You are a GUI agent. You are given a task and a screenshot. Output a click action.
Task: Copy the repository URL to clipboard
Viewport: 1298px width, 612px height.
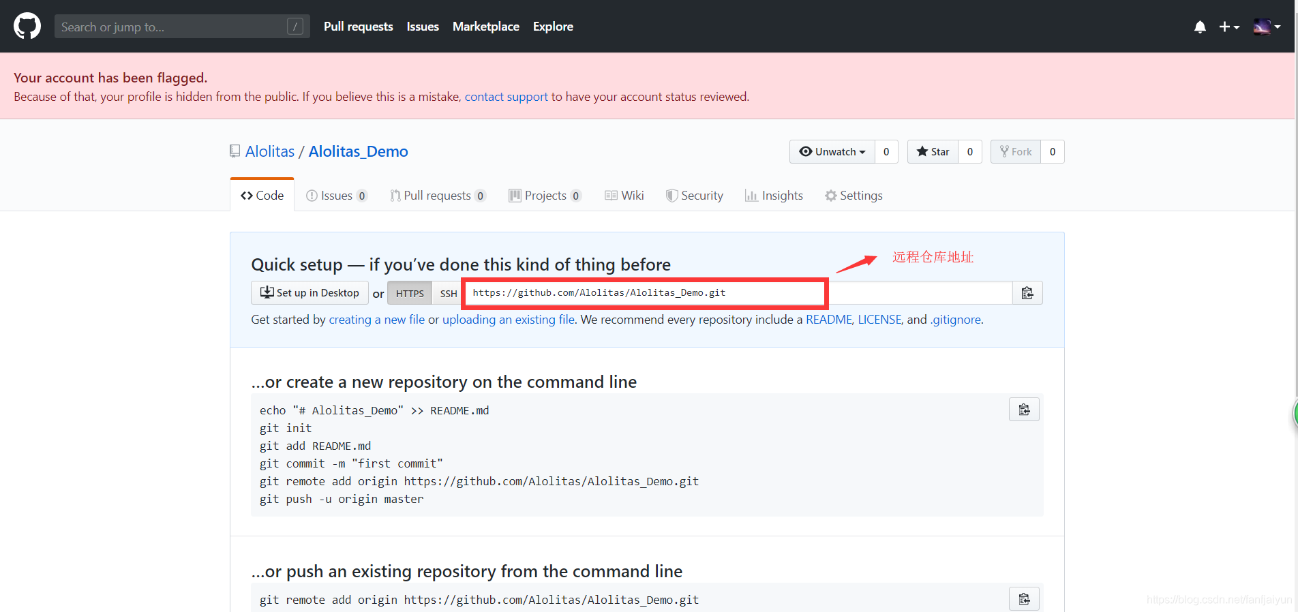1027,293
